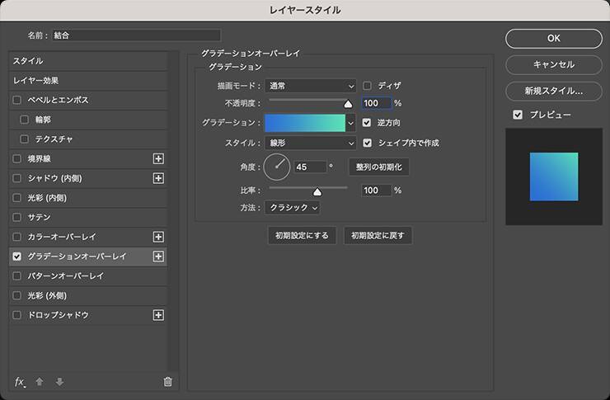The height and width of the screenshot is (400, 610).
Task: Click the 名前 text field
Action: coord(136,35)
